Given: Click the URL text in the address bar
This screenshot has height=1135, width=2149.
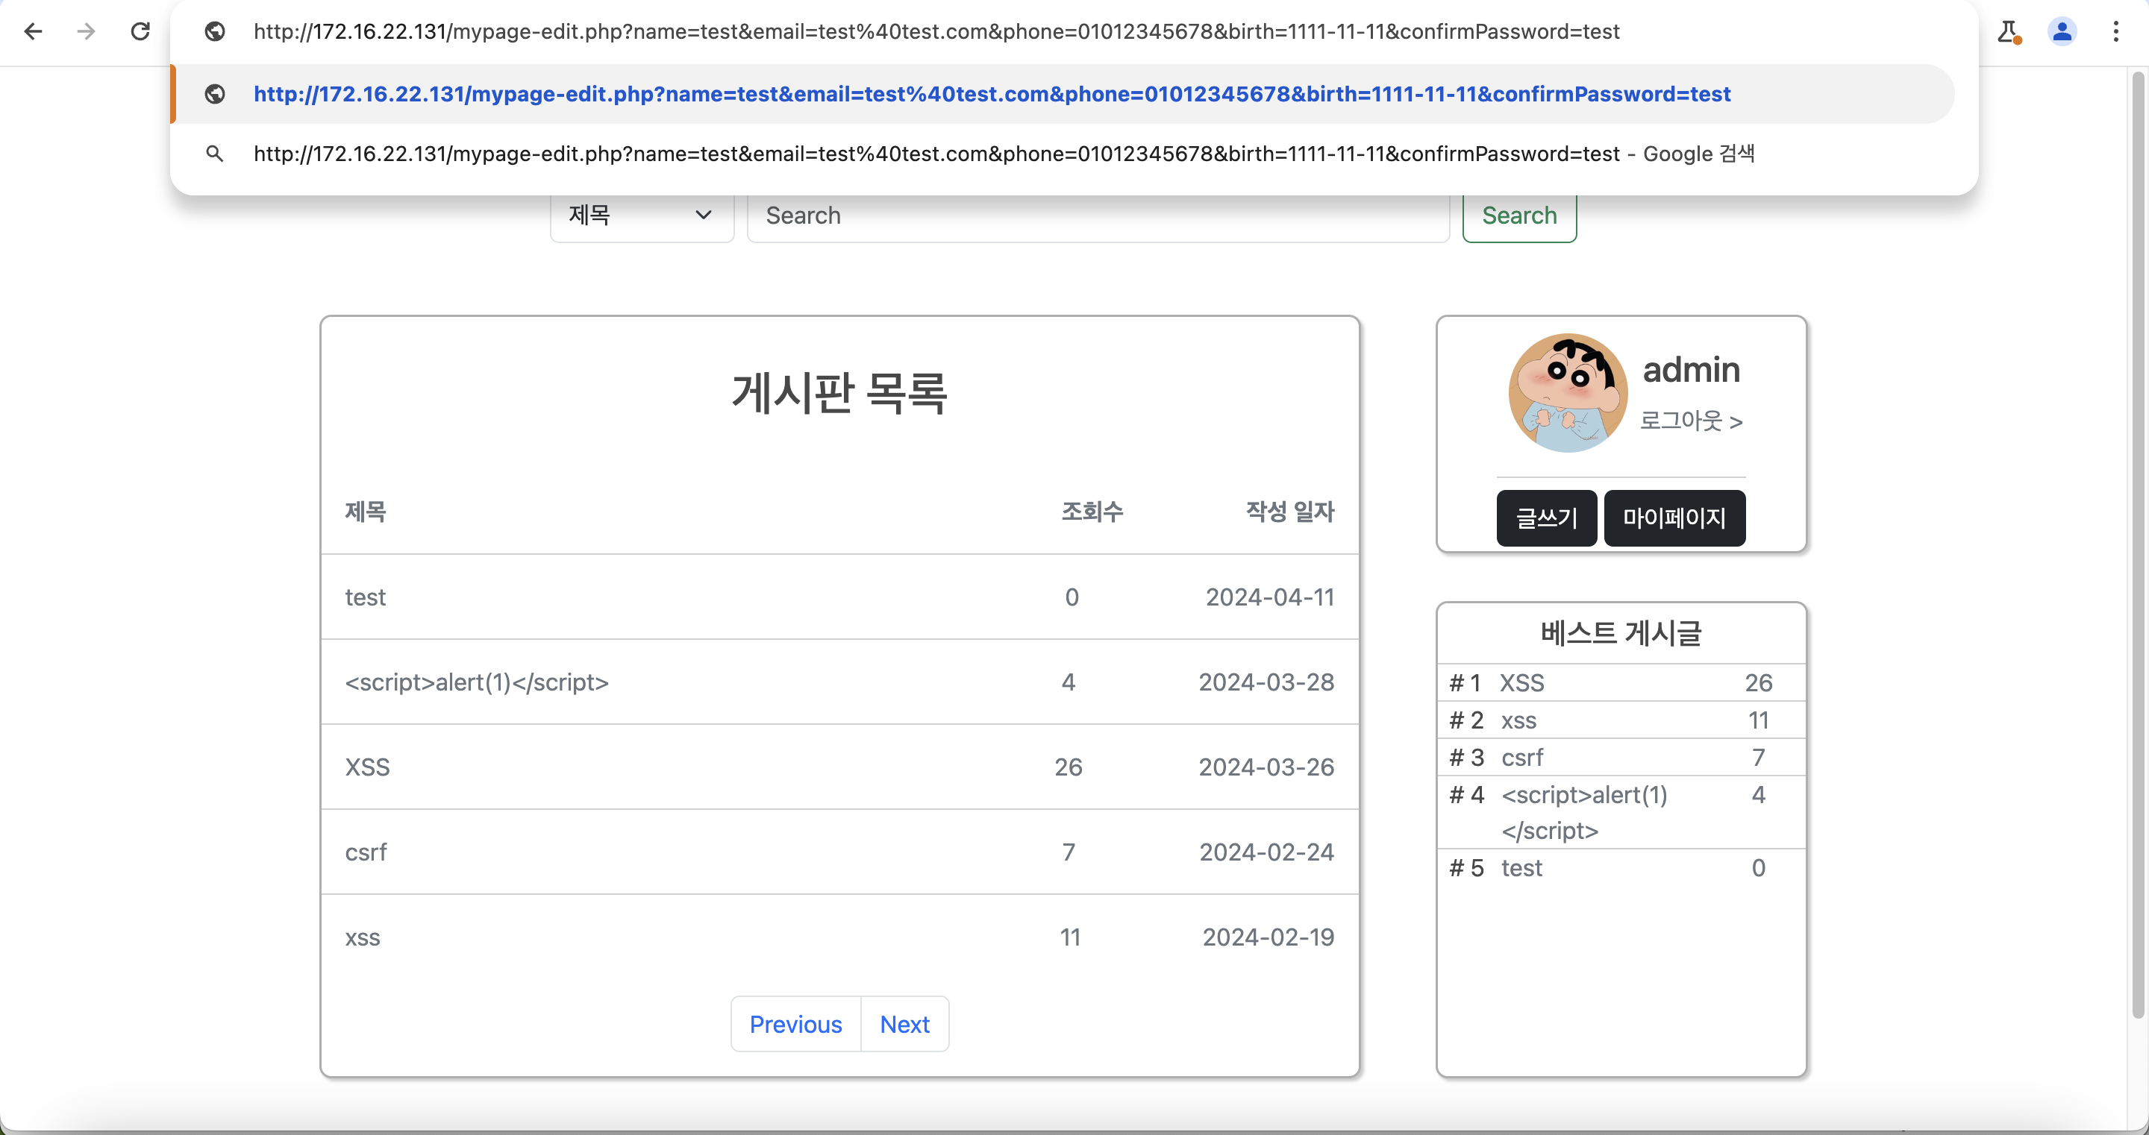Looking at the screenshot, I should (x=936, y=31).
